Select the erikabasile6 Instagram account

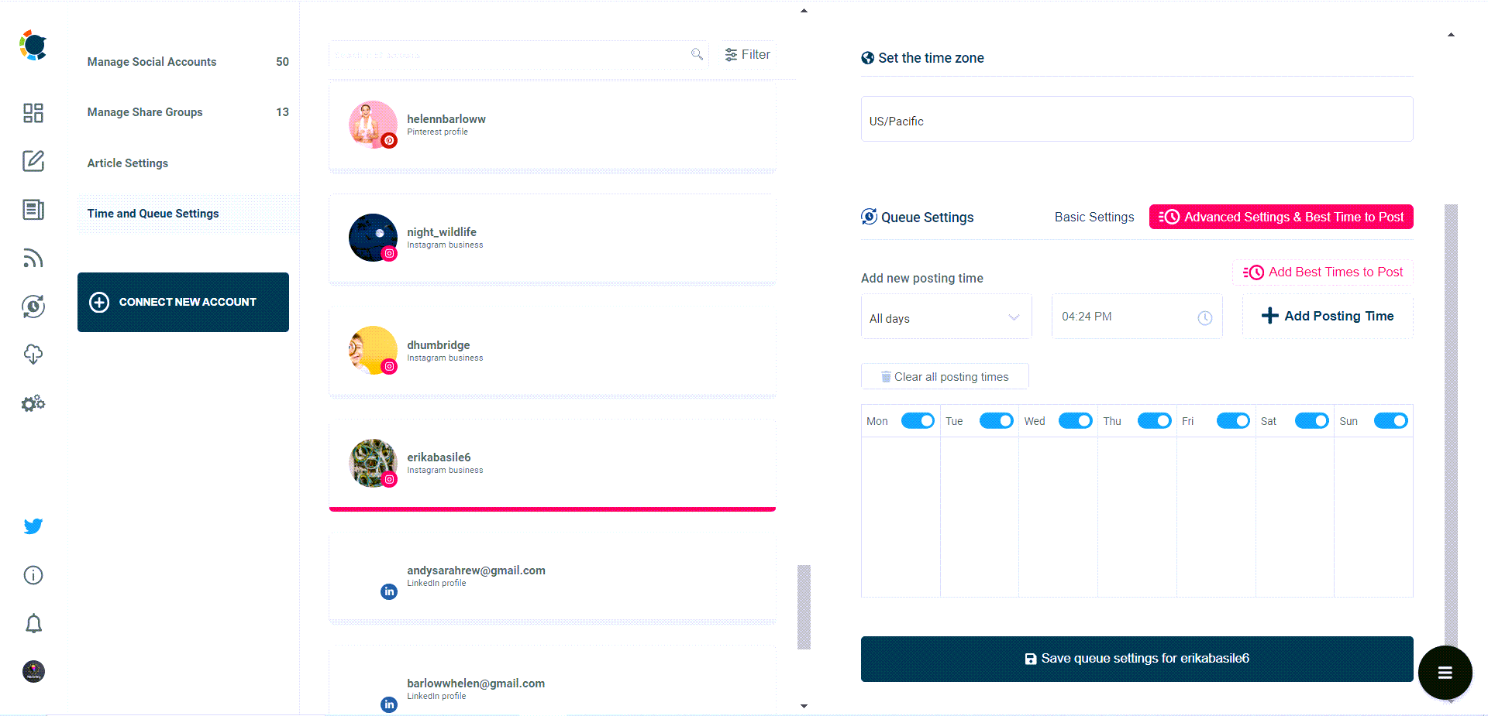coord(553,464)
